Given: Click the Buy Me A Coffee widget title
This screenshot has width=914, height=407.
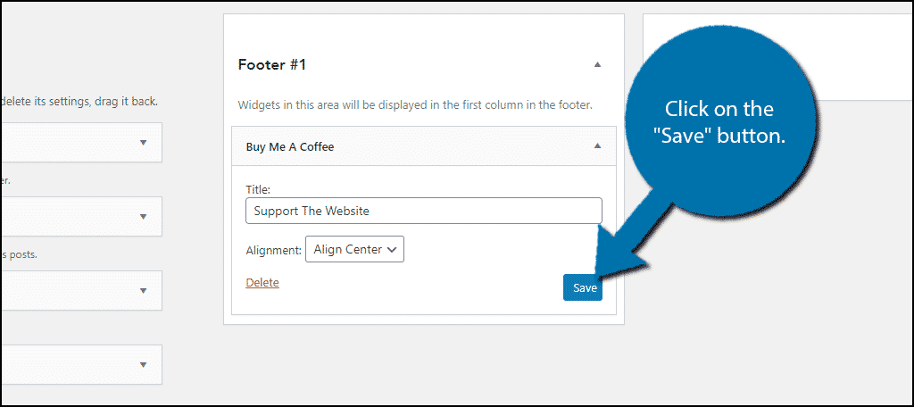Looking at the screenshot, I should 290,146.
